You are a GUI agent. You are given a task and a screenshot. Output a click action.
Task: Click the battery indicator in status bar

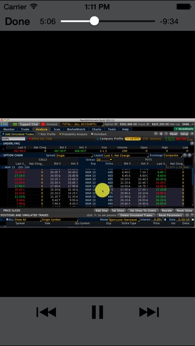pyautogui.click(x=183, y=6)
